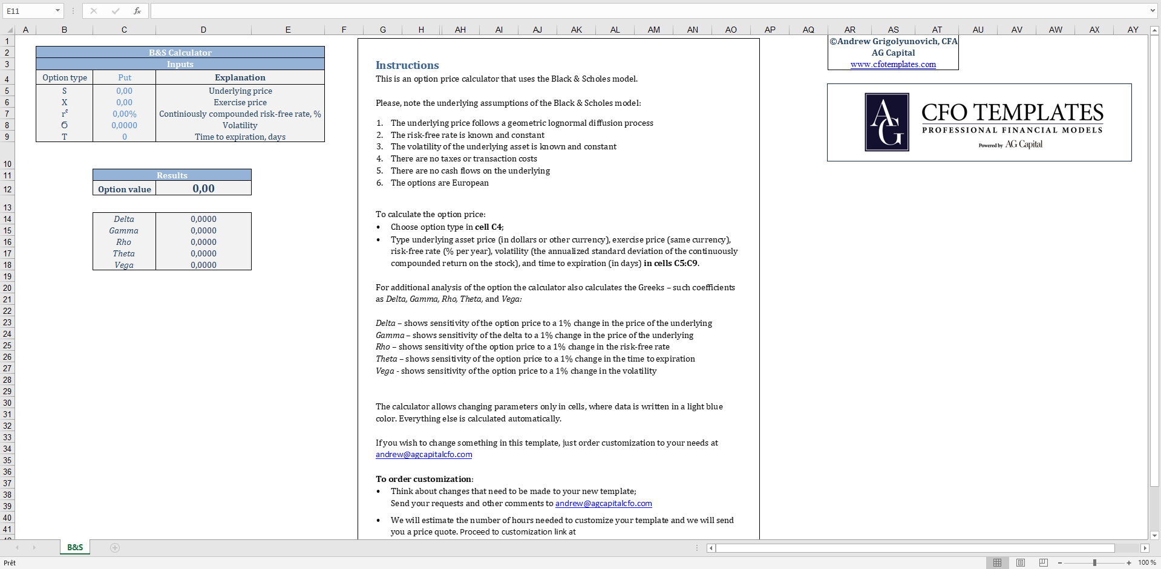Click the Vega value cell
The height and width of the screenshot is (569, 1161).
click(x=203, y=265)
